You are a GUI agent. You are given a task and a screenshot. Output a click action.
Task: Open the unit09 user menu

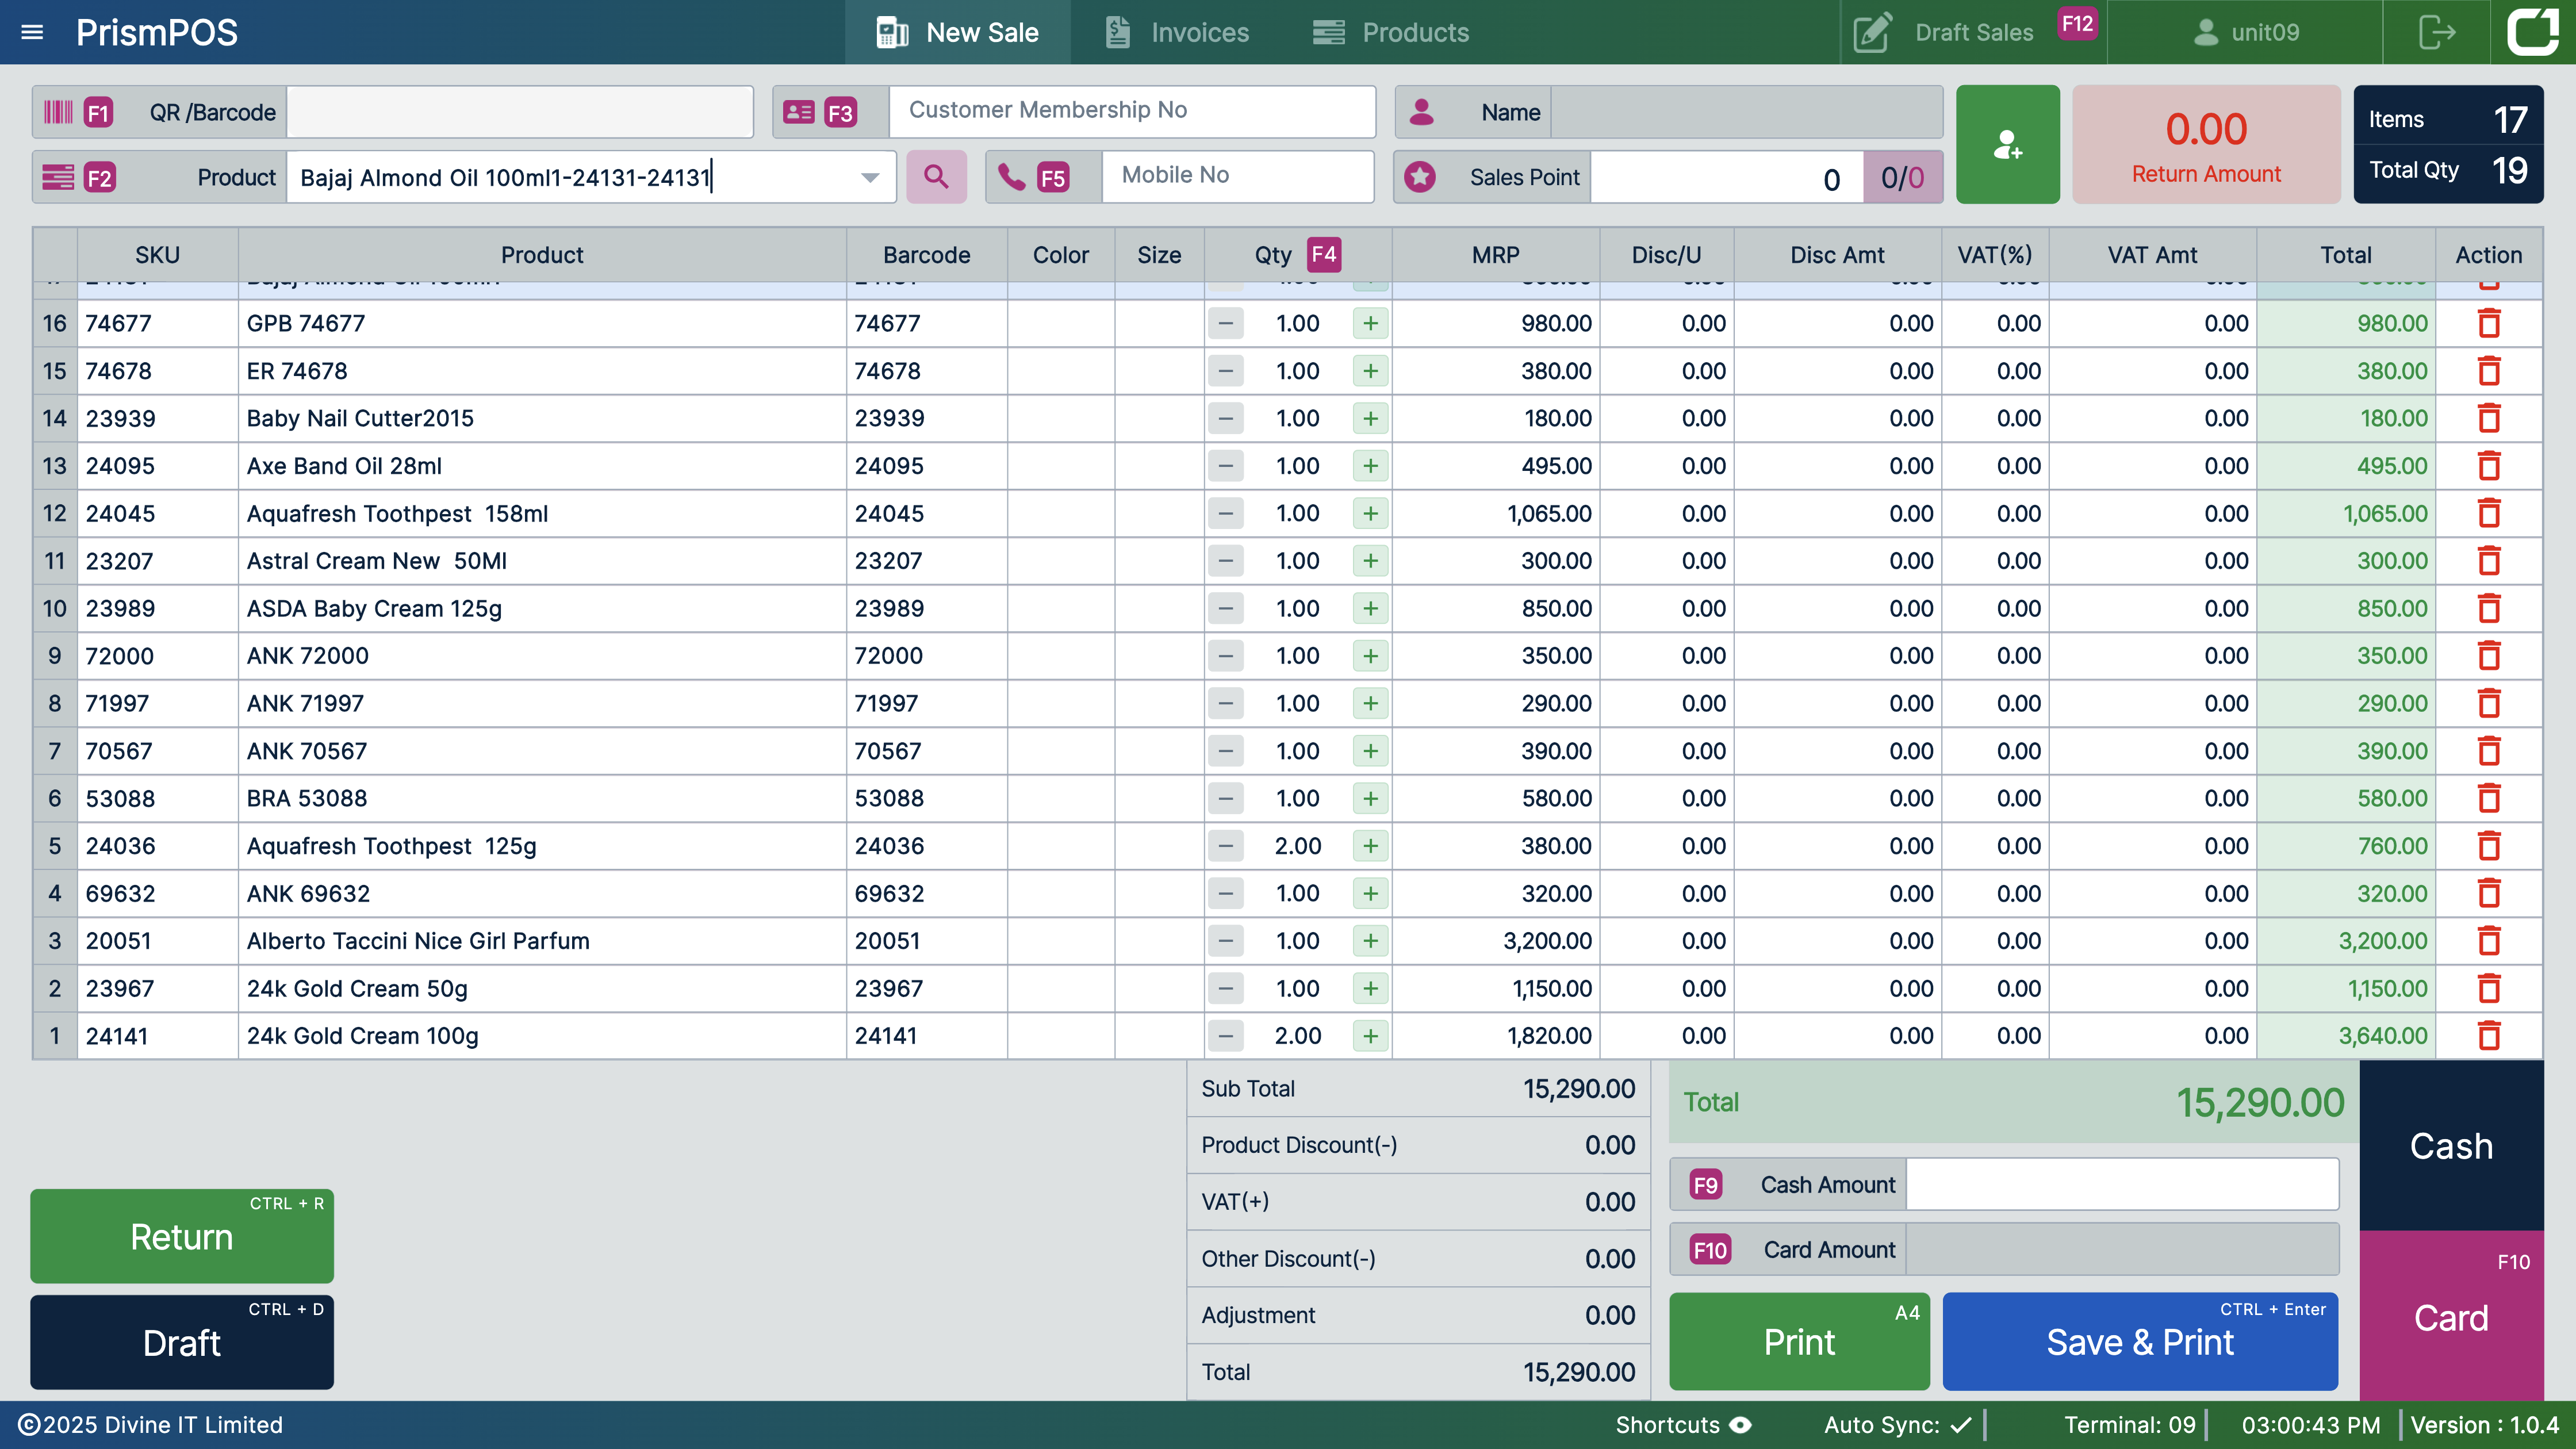tap(2246, 32)
